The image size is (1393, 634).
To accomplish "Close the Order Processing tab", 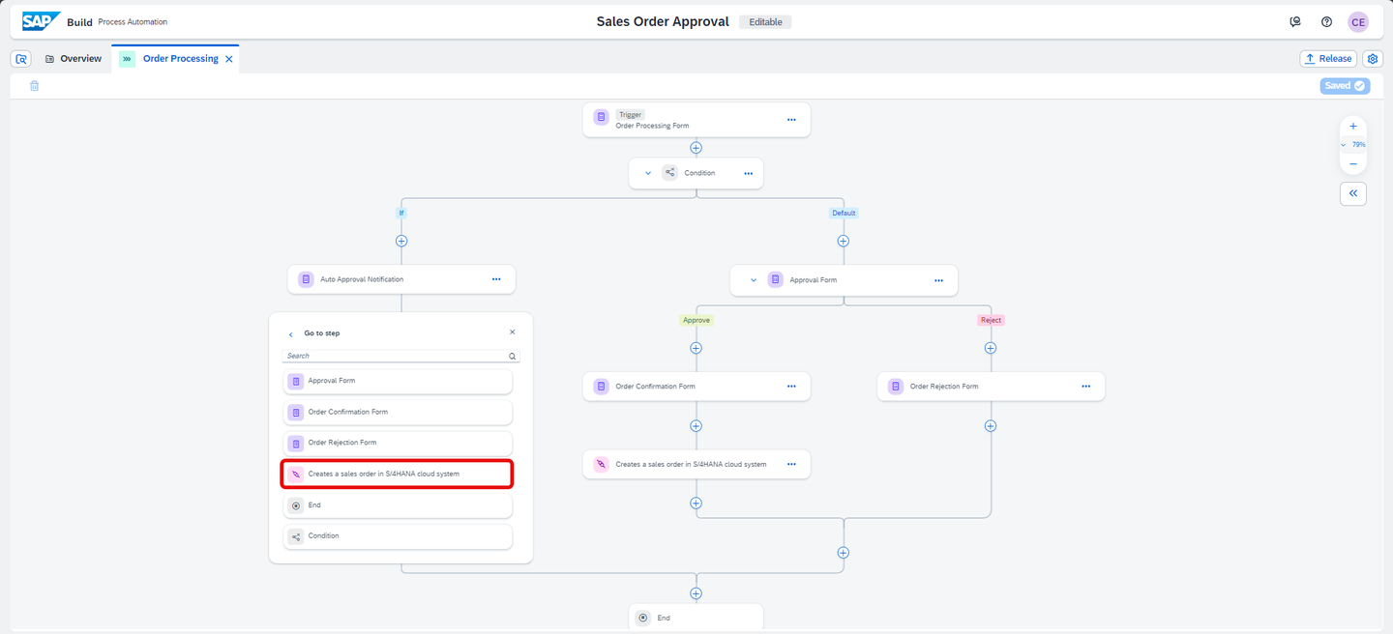I will point(229,59).
